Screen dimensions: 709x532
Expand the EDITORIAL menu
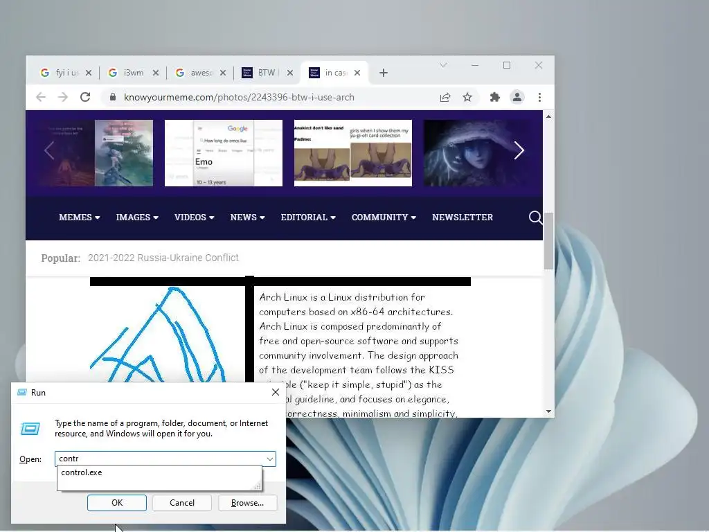308,218
